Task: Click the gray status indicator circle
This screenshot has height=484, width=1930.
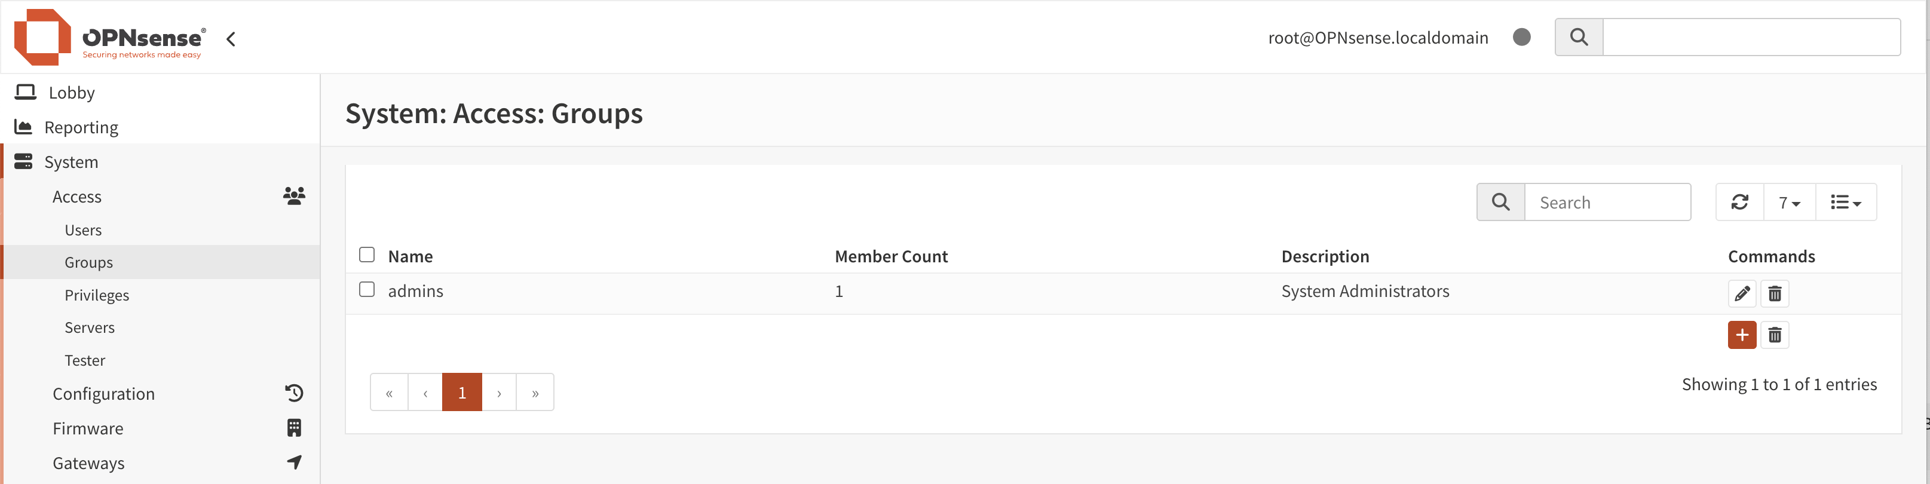Action: (1521, 38)
